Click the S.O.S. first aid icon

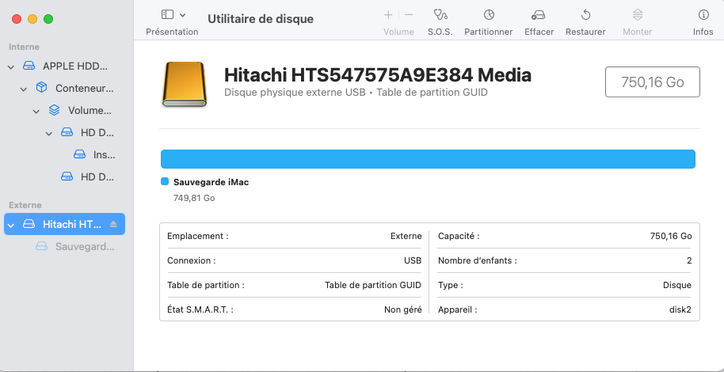[440, 15]
